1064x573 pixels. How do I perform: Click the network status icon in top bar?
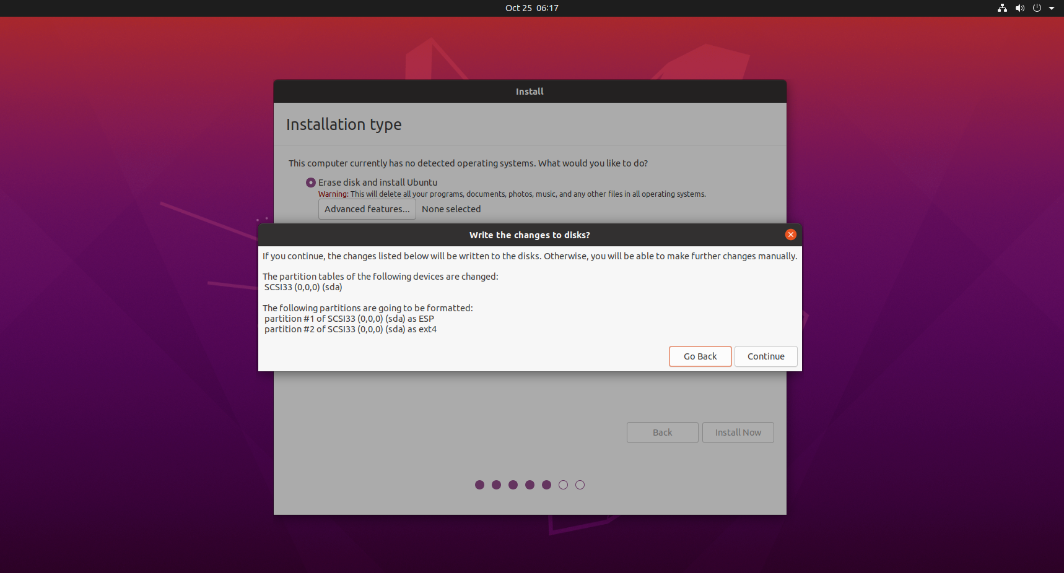[1002, 8]
